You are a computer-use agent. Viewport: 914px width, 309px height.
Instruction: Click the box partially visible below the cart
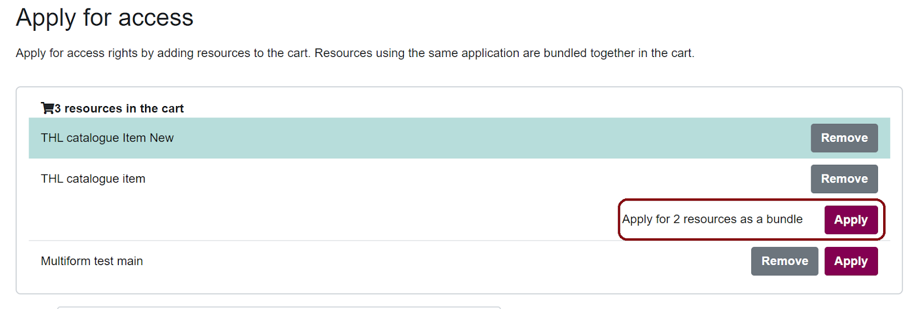279,308
